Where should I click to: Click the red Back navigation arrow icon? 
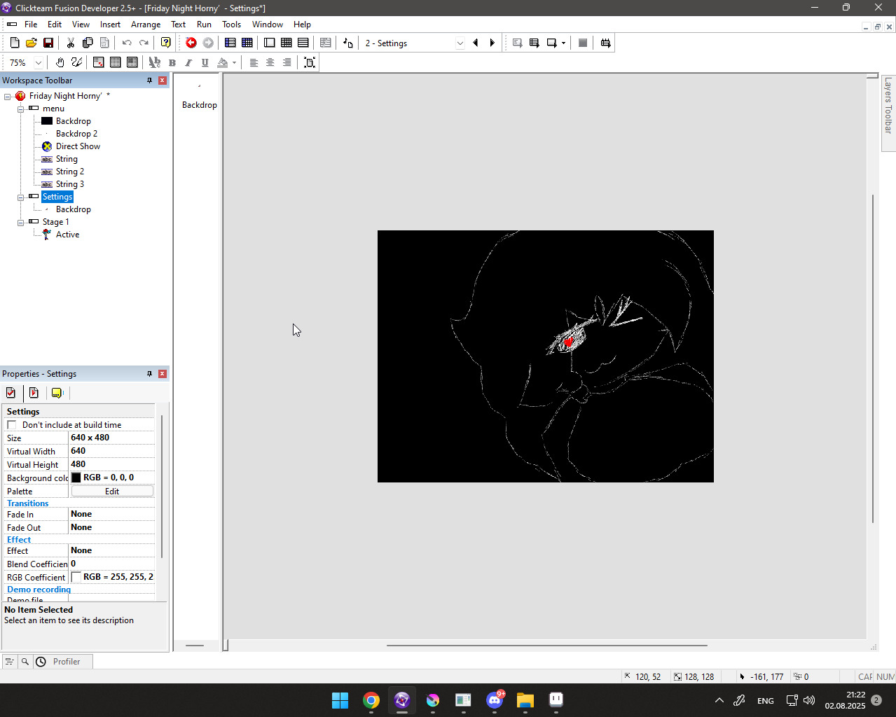click(x=191, y=43)
